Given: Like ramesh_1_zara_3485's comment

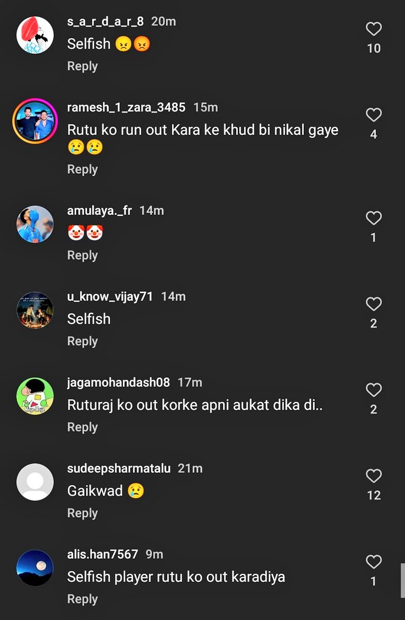Looking at the screenshot, I should click(374, 115).
